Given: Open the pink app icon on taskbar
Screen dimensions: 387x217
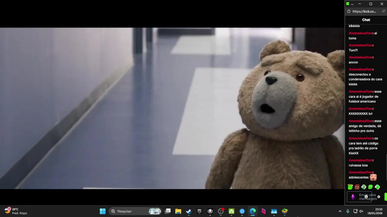Looking at the screenshot, I should 263,211.
